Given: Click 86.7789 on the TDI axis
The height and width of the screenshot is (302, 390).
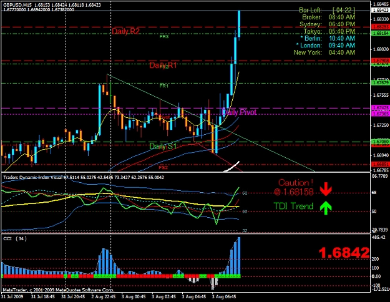Looking at the screenshot, I should 379,176.
